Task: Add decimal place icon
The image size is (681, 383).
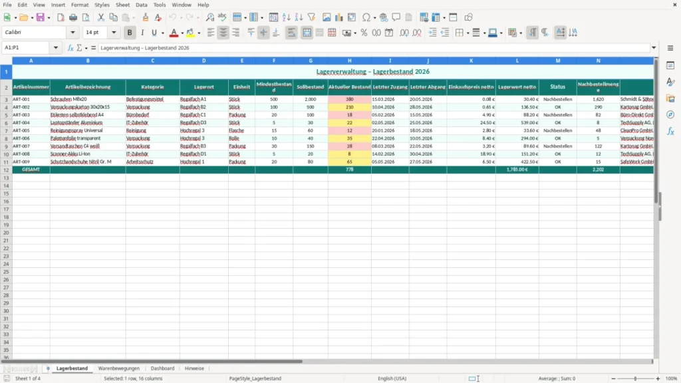Action: coord(404,33)
